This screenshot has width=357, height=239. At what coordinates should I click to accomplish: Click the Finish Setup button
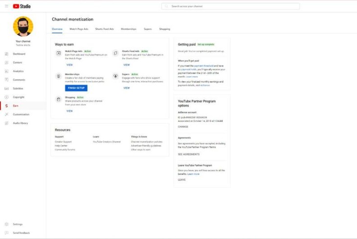[76, 88]
